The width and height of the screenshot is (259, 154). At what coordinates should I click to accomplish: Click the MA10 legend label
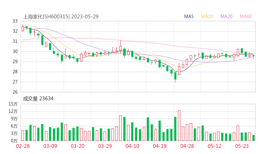pos(207,16)
